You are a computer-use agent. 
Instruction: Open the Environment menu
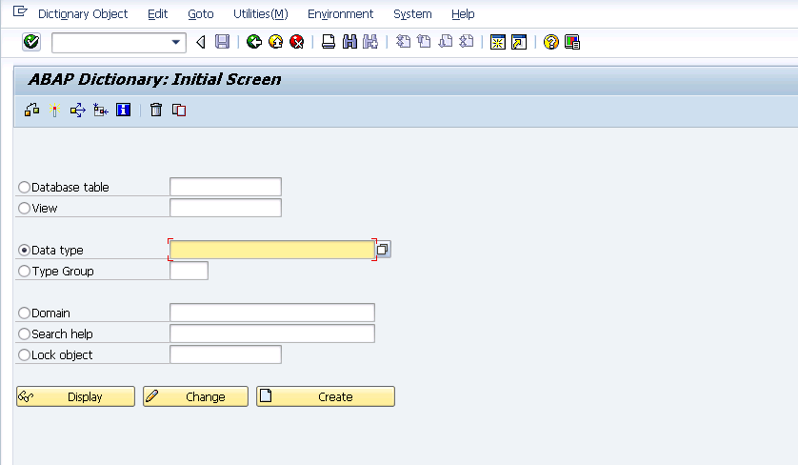tap(341, 13)
